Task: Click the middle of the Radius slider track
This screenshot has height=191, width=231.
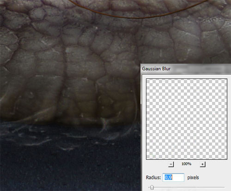Action: point(186,187)
